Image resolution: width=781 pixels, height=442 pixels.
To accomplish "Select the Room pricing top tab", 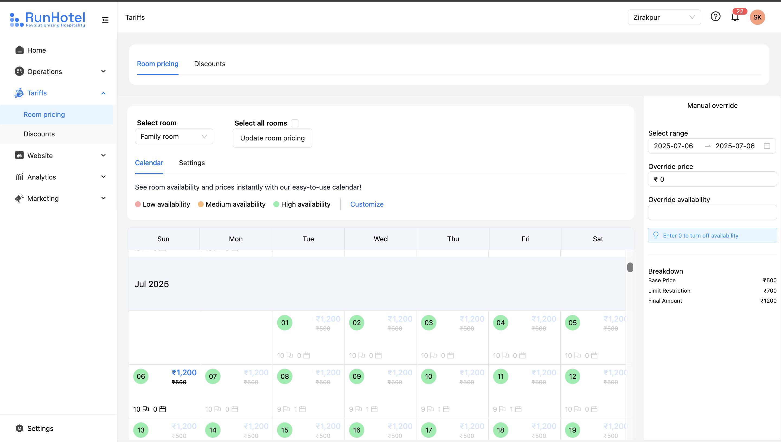I will (x=158, y=64).
